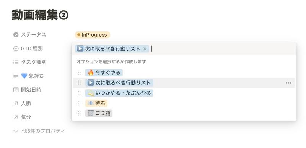
Task: Click the タスク種別 list icon
Action: [16, 62]
